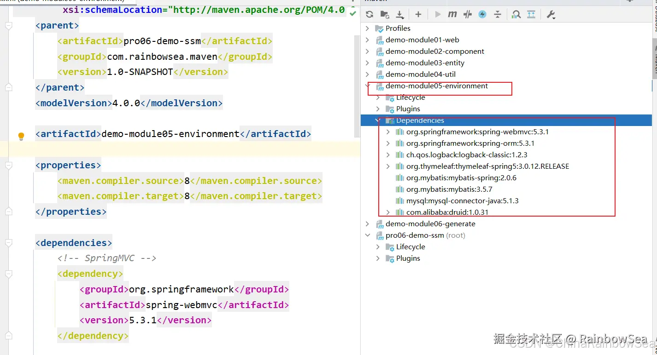Expand demo-module06-generate module
The height and width of the screenshot is (355, 657).
367,224
